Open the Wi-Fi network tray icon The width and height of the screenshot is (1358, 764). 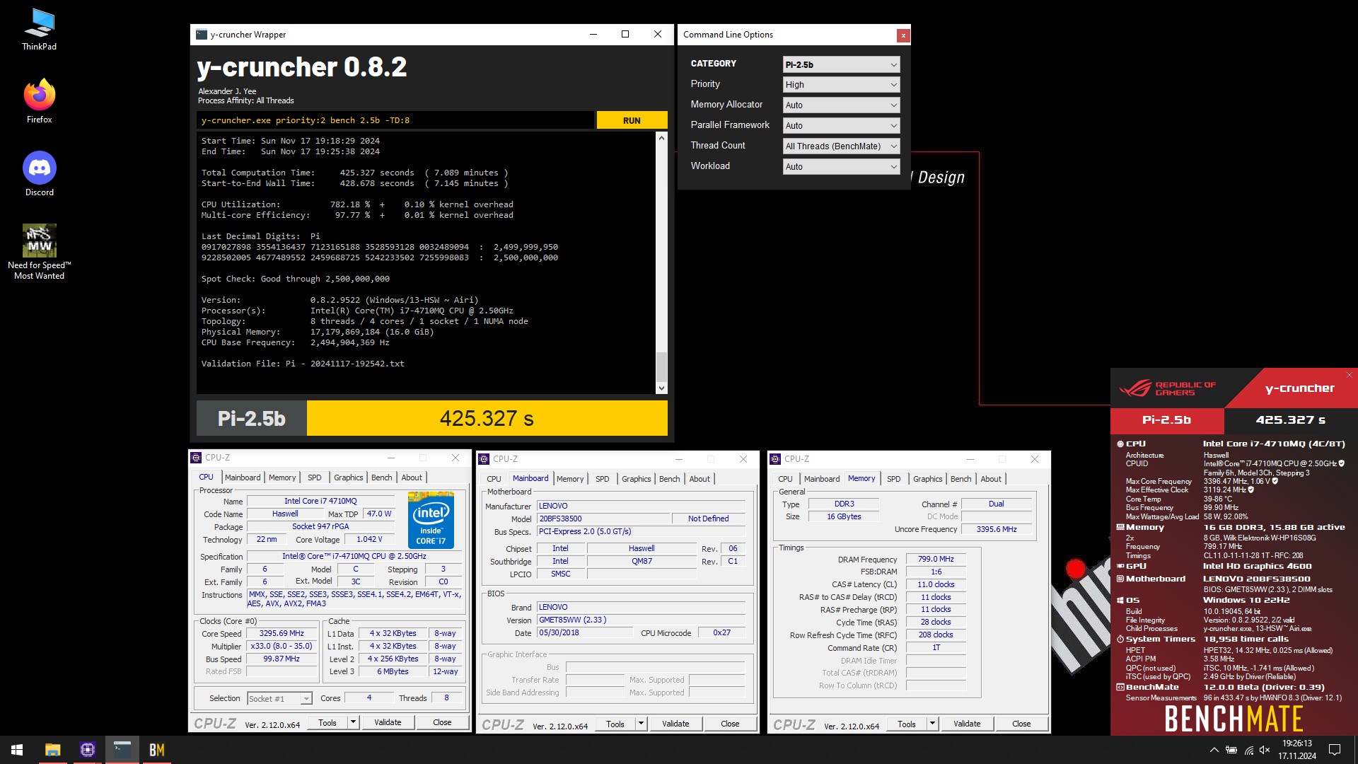(1248, 750)
